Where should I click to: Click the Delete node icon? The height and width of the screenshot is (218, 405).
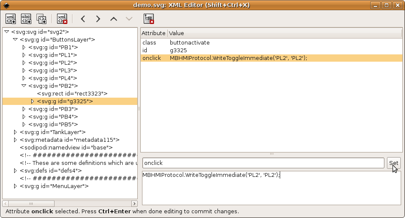(62, 19)
